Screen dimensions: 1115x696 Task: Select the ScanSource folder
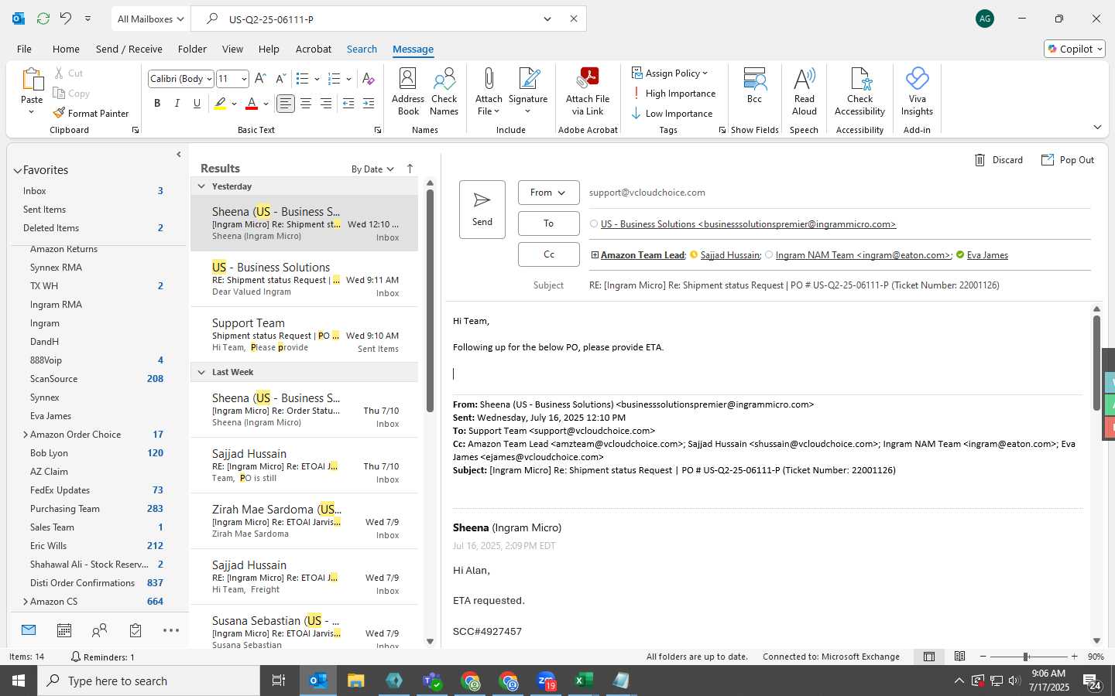(97, 379)
